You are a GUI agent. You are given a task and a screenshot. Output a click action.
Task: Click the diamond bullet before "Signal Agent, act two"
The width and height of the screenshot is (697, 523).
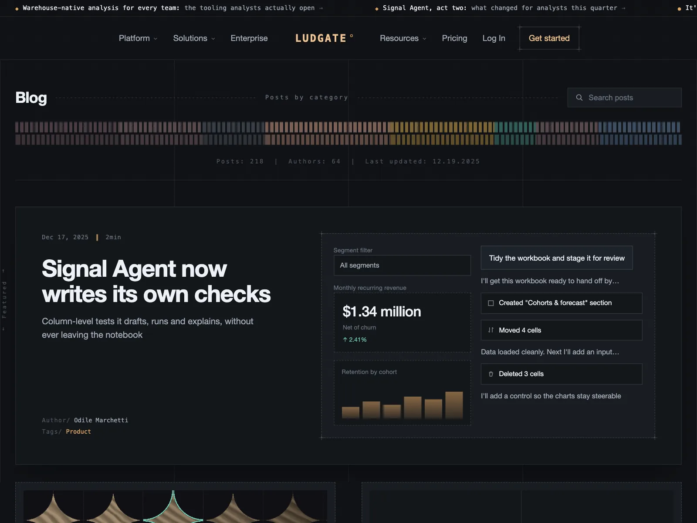tap(377, 8)
